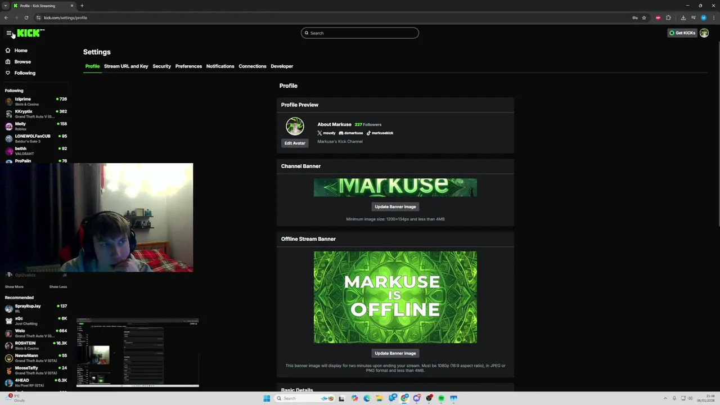Open the Following sidebar link
Screen dimensions: 720x405
[25, 73]
